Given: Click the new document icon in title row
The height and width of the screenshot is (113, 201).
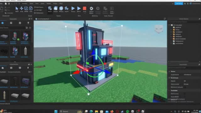Looking at the screenshot, I should point(6,3).
